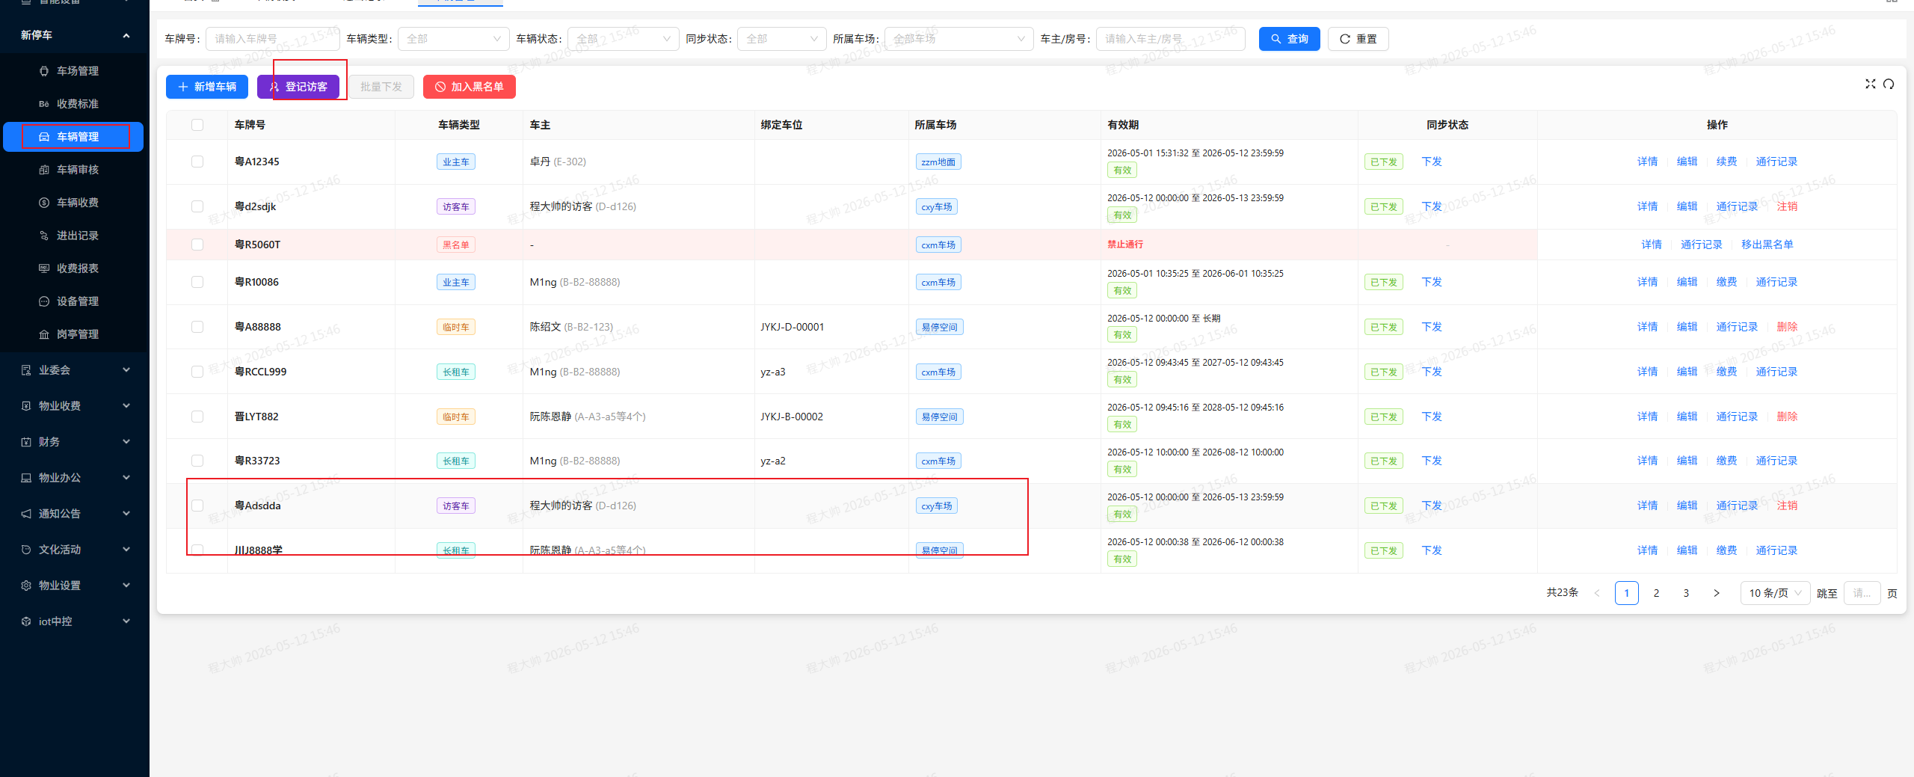Go to page 3
This screenshot has height=777, width=1914.
tap(1686, 593)
